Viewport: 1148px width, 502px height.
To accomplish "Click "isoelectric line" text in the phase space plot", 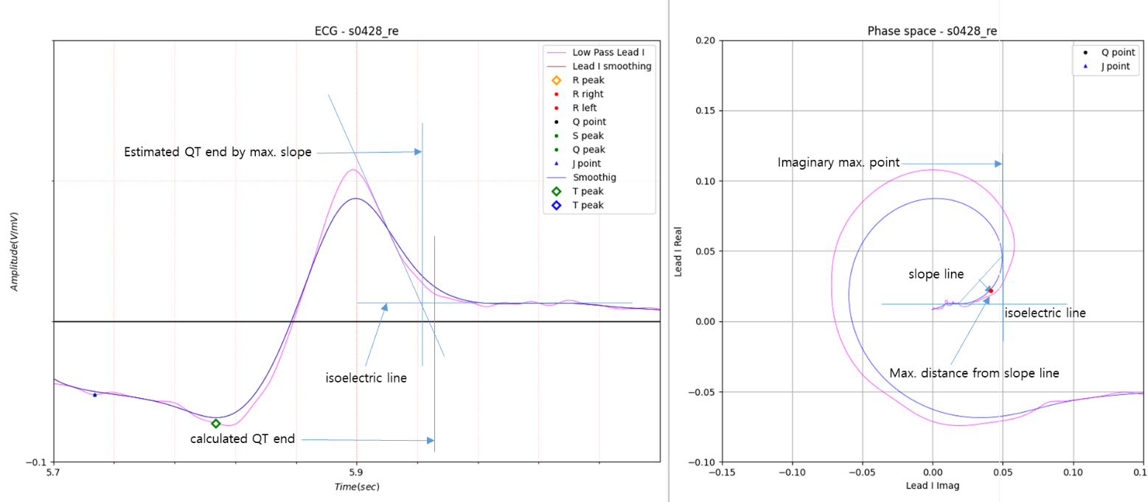I will (1045, 313).
